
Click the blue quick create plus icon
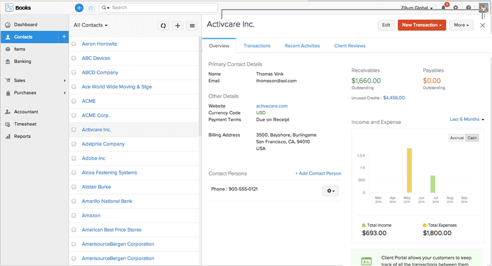79,8
